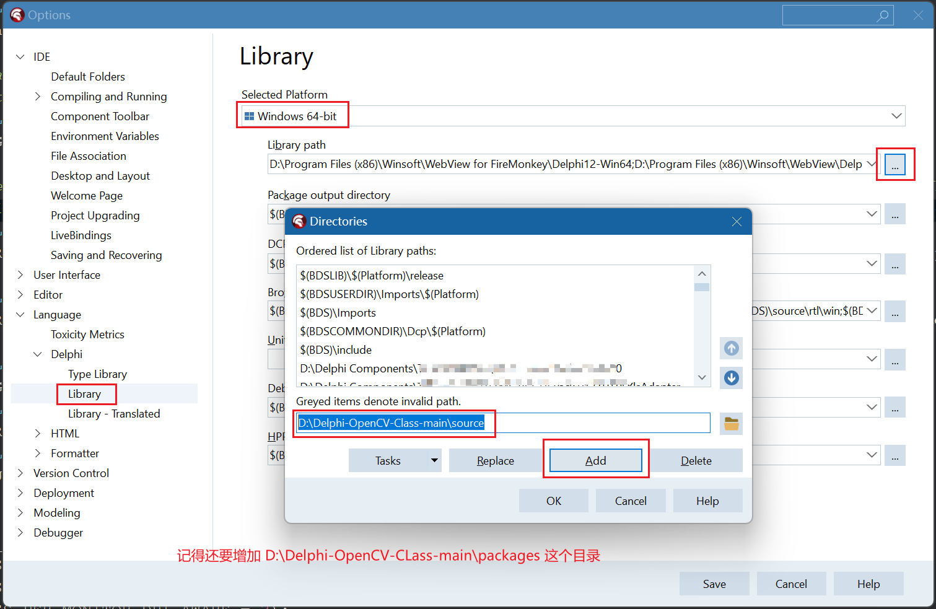Click the search magnifier icon in Options title bar
936x609 pixels.
coord(883,15)
